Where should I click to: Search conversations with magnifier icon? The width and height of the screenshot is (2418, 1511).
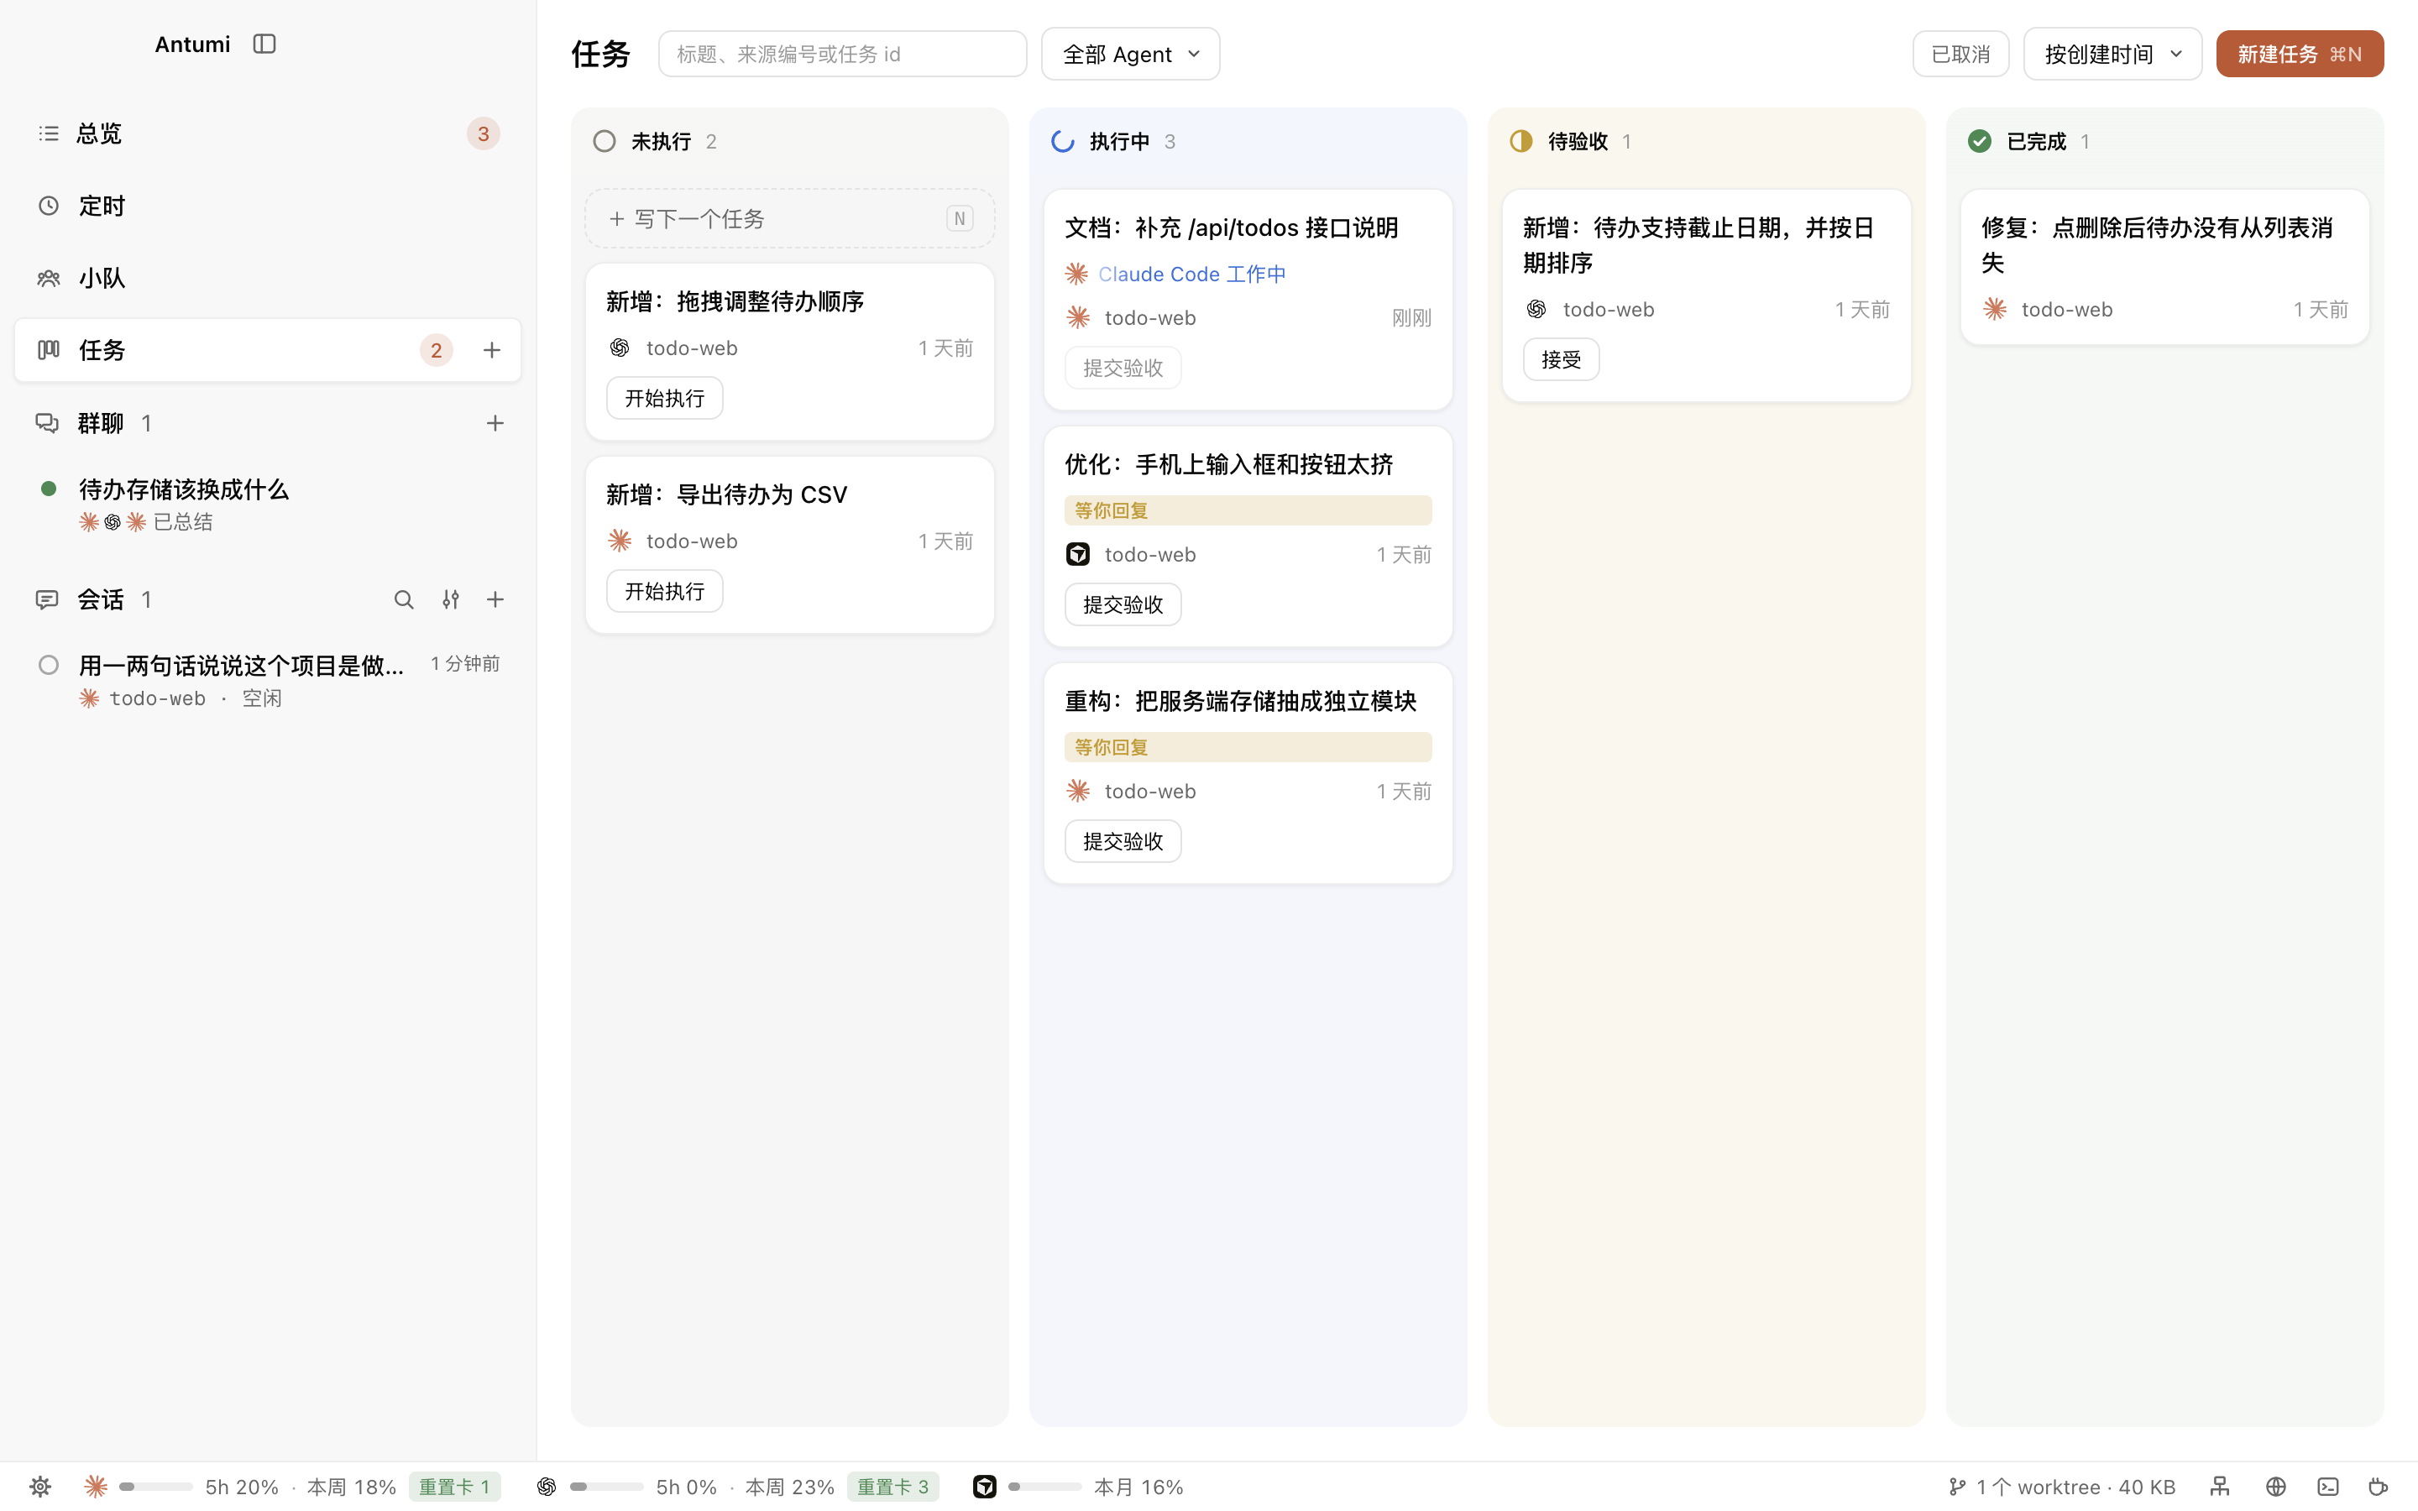[404, 599]
